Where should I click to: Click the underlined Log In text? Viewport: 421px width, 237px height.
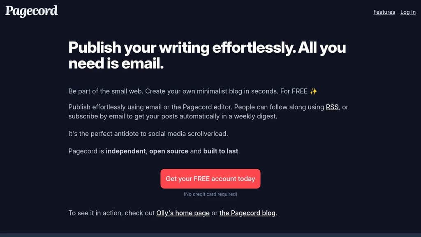tap(407, 12)
